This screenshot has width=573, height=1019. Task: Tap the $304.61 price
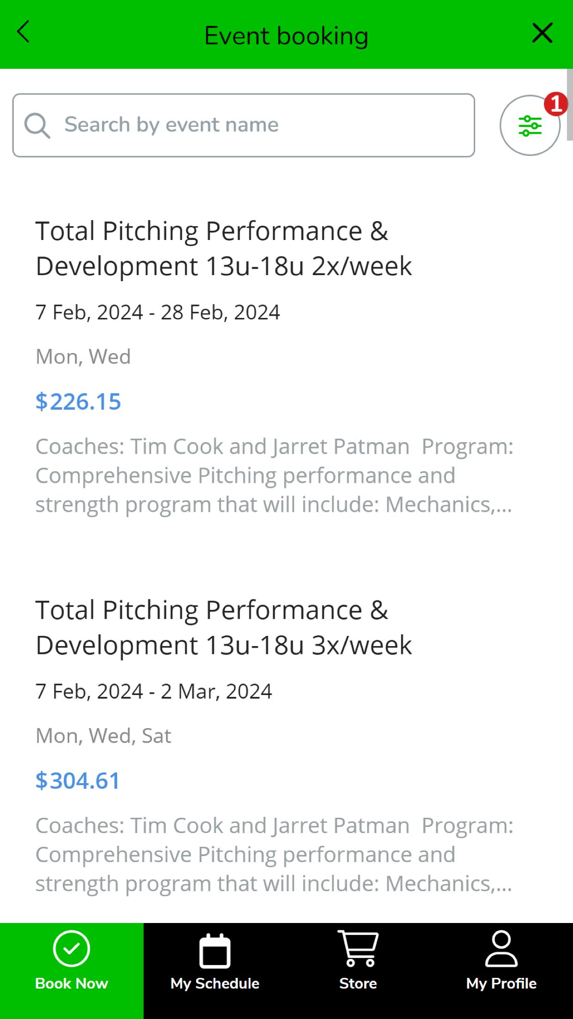click(x=78, y=780)
